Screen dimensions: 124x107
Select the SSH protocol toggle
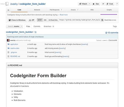pyautogui.click(x=45, y=20)
